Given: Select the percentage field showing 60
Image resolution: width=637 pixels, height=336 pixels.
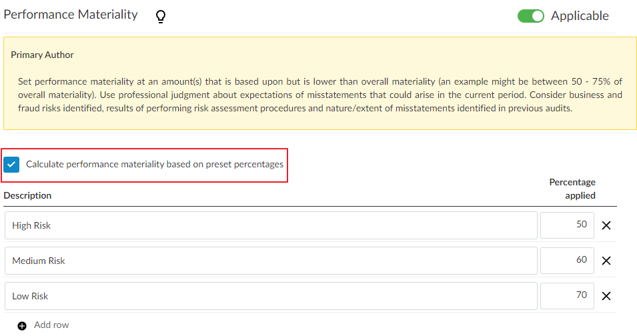Looking at the screenshot, I should pos(567,261).
